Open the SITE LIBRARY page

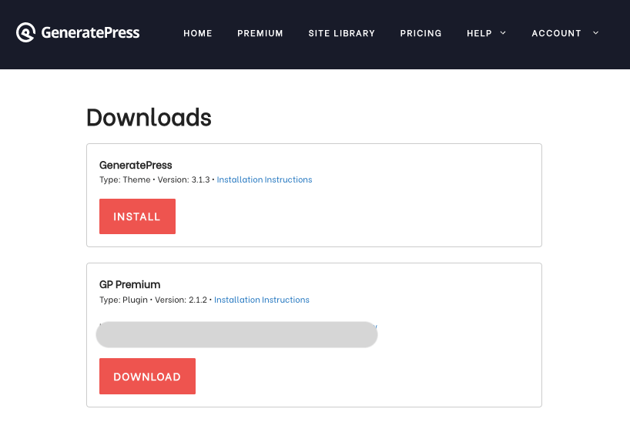pyautogui.click(x=341, y=33)
